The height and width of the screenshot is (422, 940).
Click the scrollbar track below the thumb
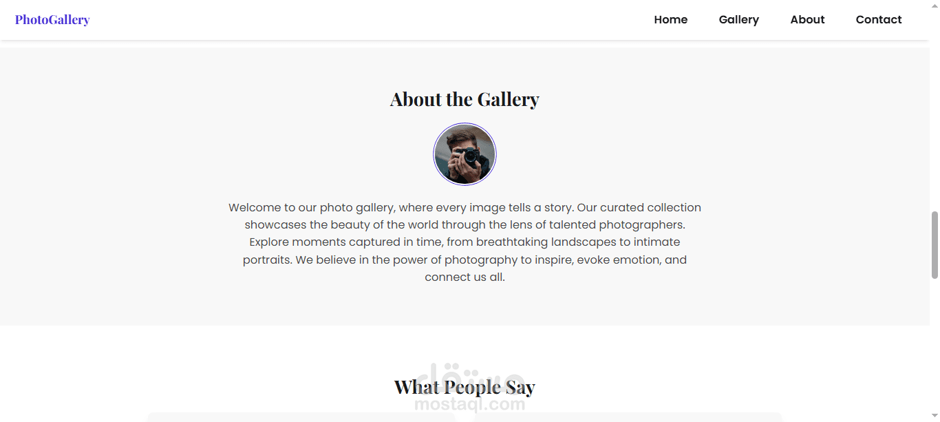pyautogui.click(x=934, y=344)
